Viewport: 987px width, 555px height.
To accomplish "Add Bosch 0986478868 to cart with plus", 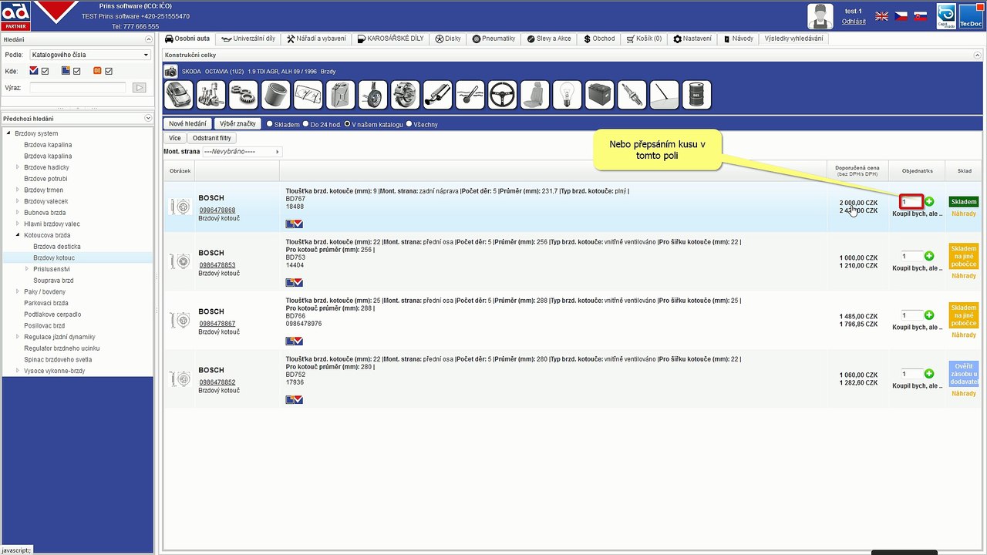I will click(x=929, y=201).
